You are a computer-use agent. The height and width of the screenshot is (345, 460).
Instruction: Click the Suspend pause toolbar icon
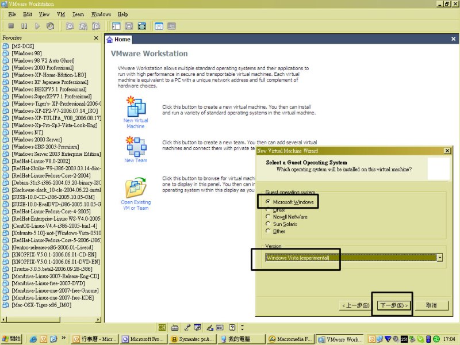point(24,26)
